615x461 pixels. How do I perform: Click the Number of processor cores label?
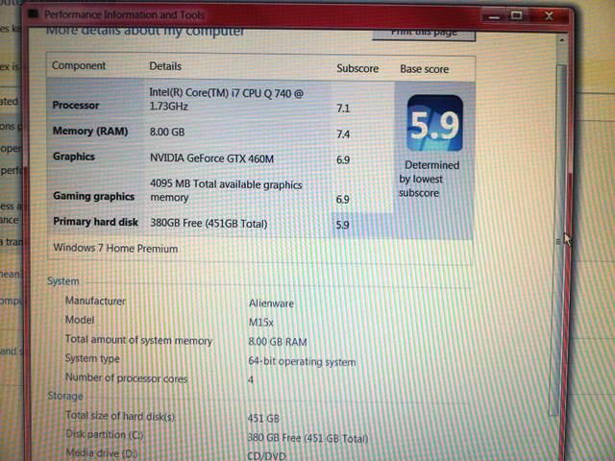[x=126, y=378]
